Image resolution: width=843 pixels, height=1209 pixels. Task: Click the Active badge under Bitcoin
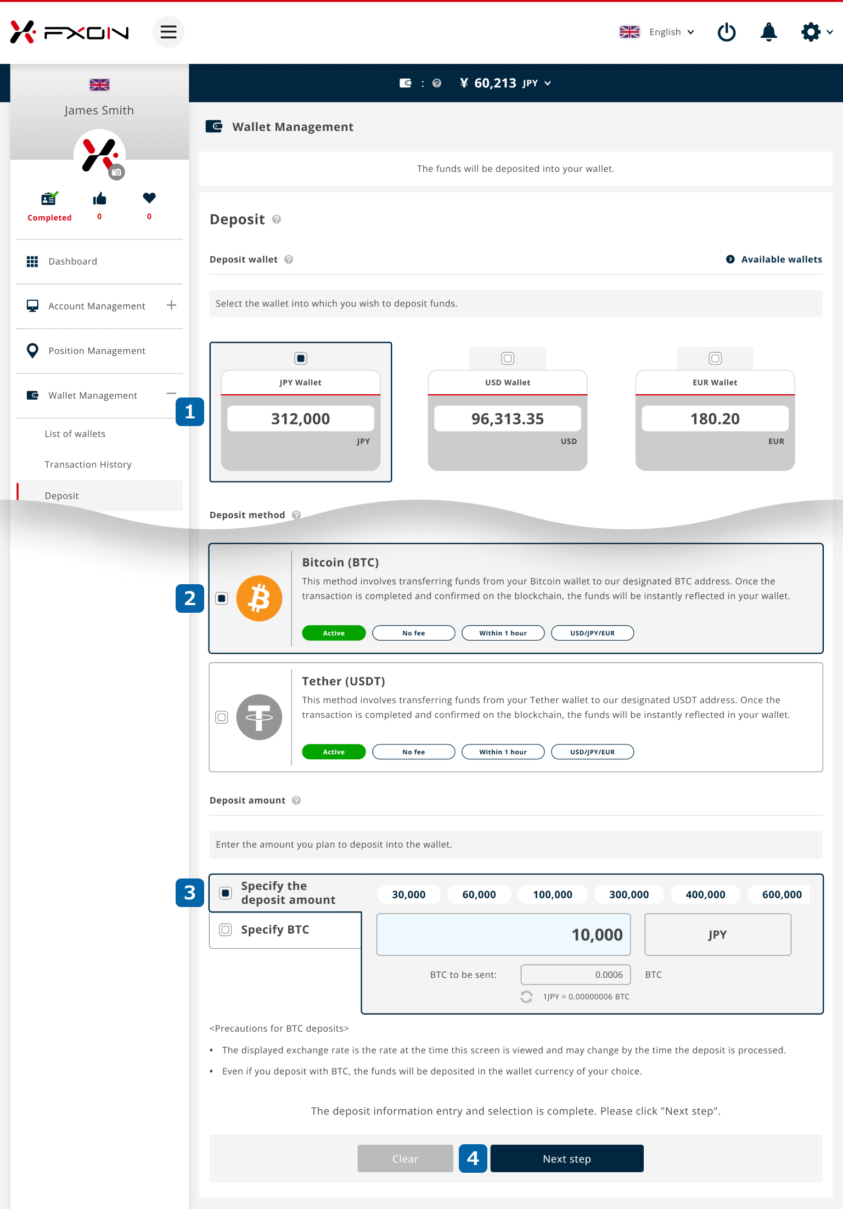click(x=334, y=633)
